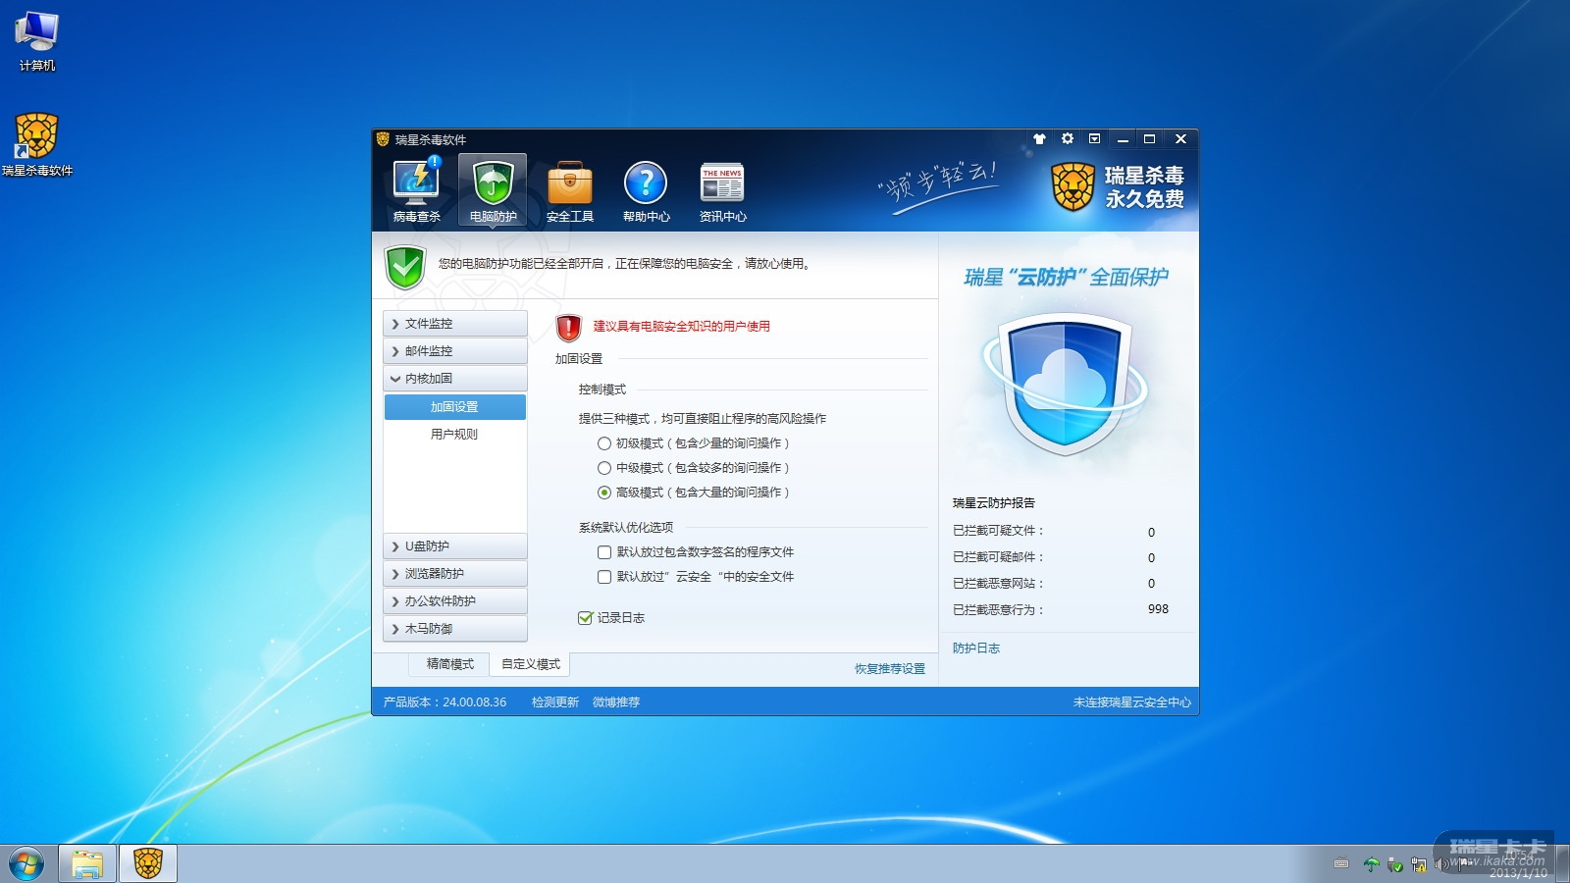Viewport: 1570px width, 883px height.
Task: Select 初级模式 radio option
Action: (604, 443)
